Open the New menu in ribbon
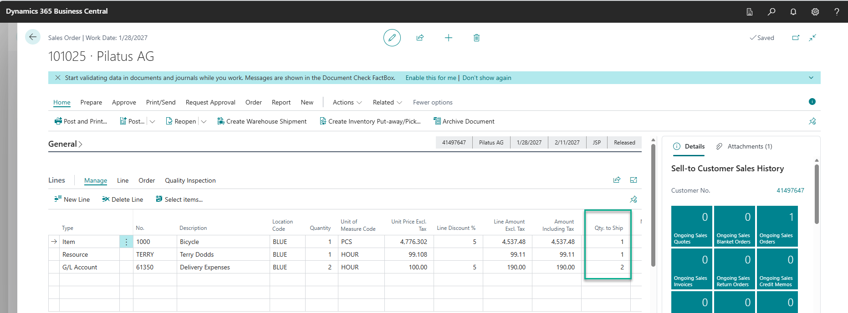Image resolution: width=848 pixels, height=313 pixels. click(x=307, y=102)
